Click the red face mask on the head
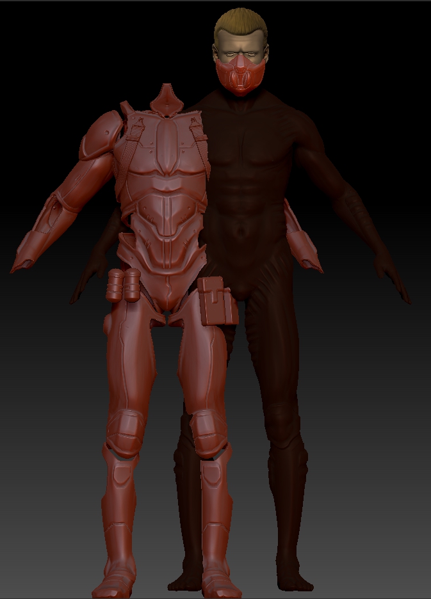The image size is (431, 599). click(240, 76)
